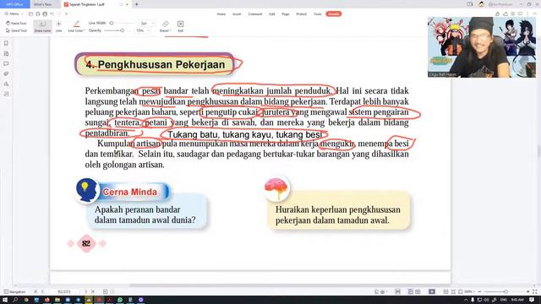Viewport: 541px width, 304px height.
Task: Exit the drawing toolbar
Action: click(x=180, y=26)
